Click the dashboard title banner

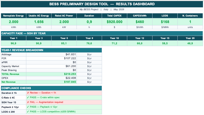[x=102, y=4]
